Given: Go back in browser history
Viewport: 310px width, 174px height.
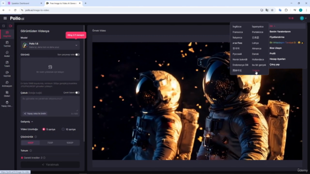Looking at the screenshot, I should [x=3, y=10].
